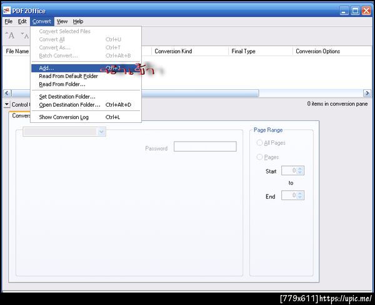Choose Add... in the Convert menu
The image size is (375, 305).
pyautogui.click(x=86, y=68)
